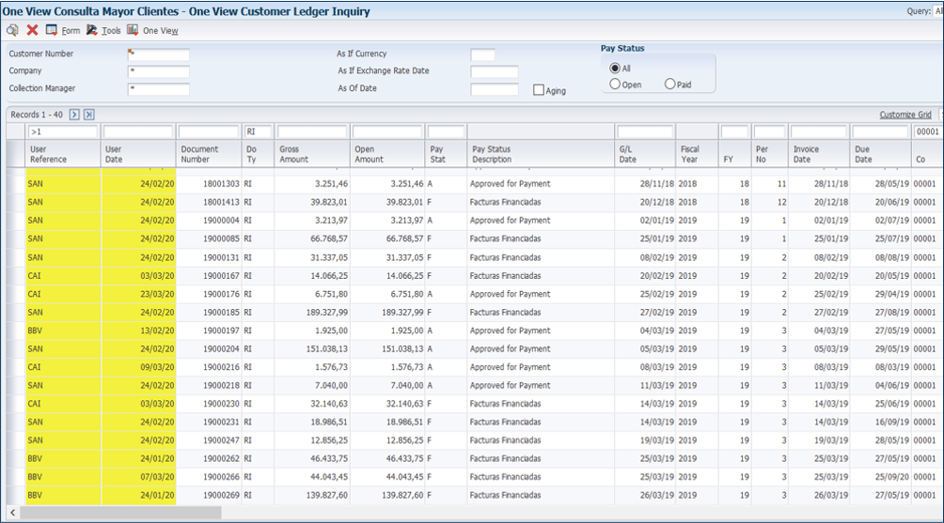Select the All pay status radio

click(615, 68)
